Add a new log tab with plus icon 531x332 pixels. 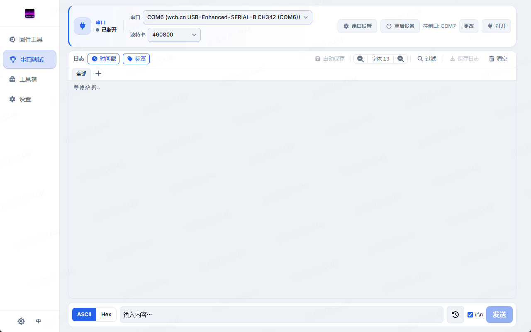coord(98,73)
